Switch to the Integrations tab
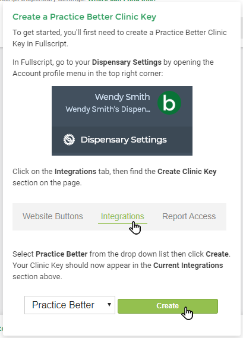The width and height of the screenshot is (243, 338). coord(122,216)
